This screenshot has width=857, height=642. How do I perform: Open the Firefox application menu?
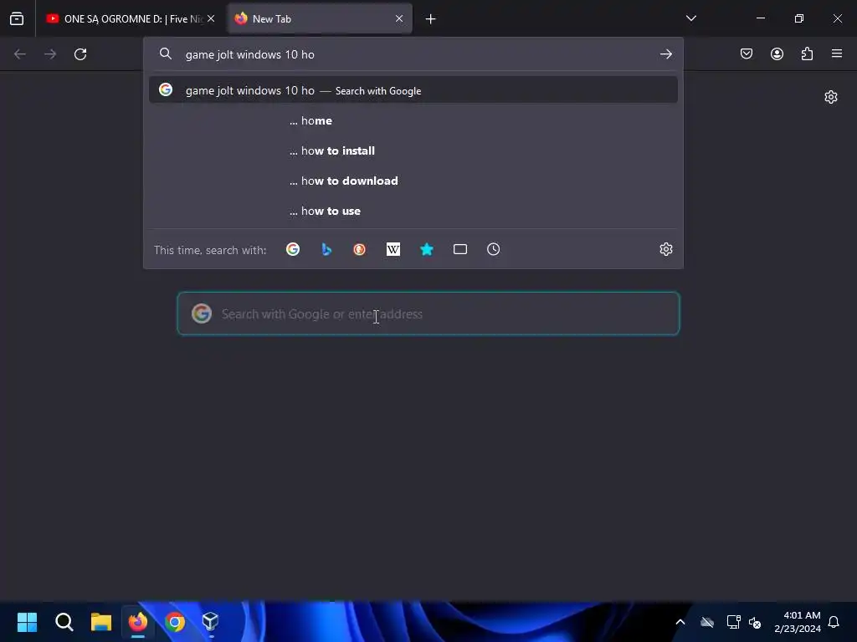(837, 53)
